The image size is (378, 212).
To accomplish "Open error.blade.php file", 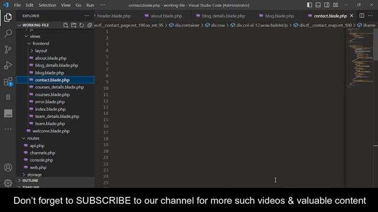I will (x=50, y=102).
